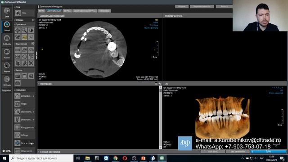
Task: Toggle the Точная настройка panel
Action: [x=39, y=152]
